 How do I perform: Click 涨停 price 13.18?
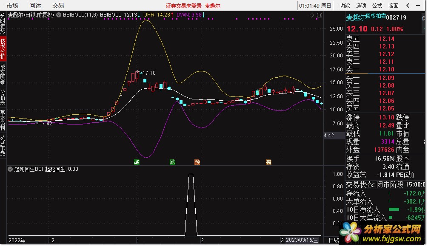click(x=386, y=117)
